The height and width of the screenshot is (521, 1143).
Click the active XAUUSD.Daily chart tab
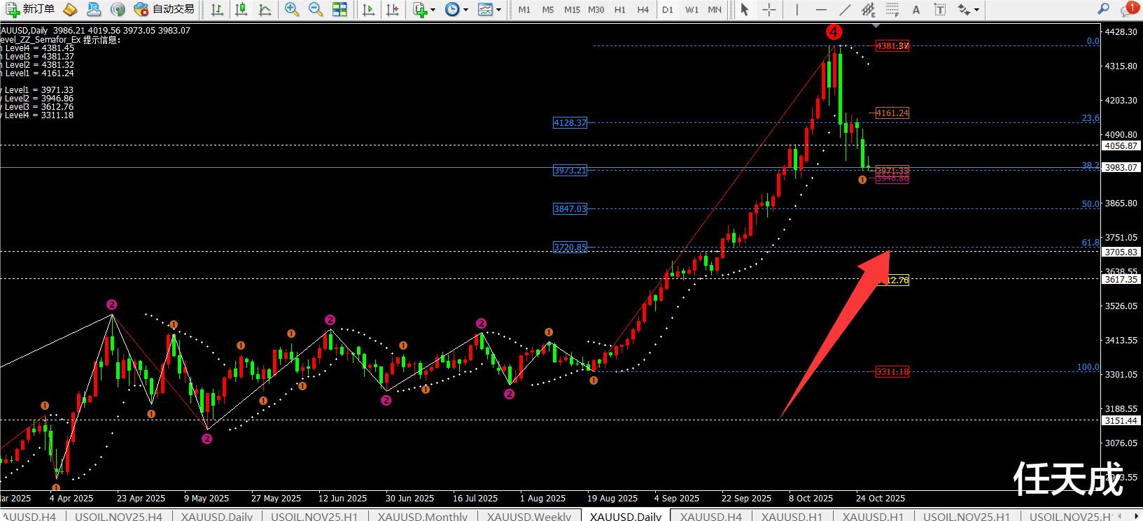click(626, 516)
